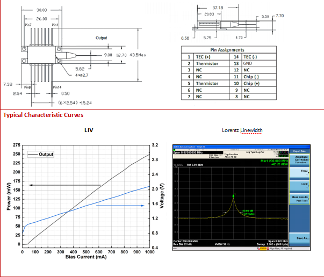Click the 43.5Max dimension label

pos(138,55)
